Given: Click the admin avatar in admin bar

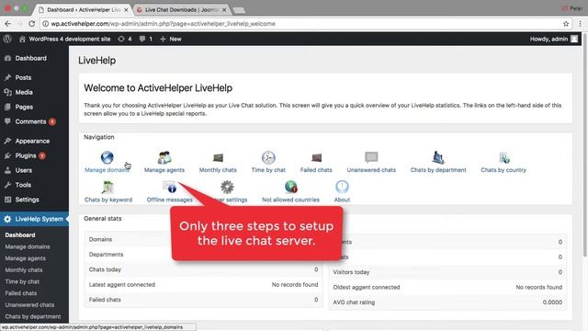Looking at the screenshot, I should [x=574, y=39].
